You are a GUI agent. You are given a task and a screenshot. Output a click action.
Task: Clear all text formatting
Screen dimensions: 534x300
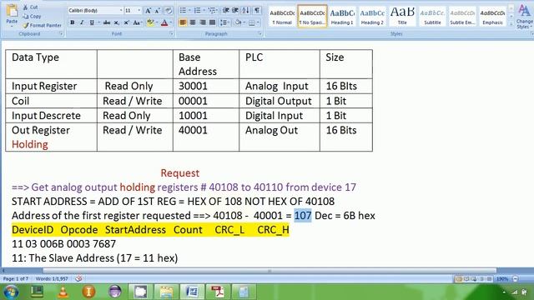[x=169, y=11]
